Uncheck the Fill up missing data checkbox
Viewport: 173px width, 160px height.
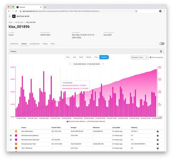pos(151,57)
